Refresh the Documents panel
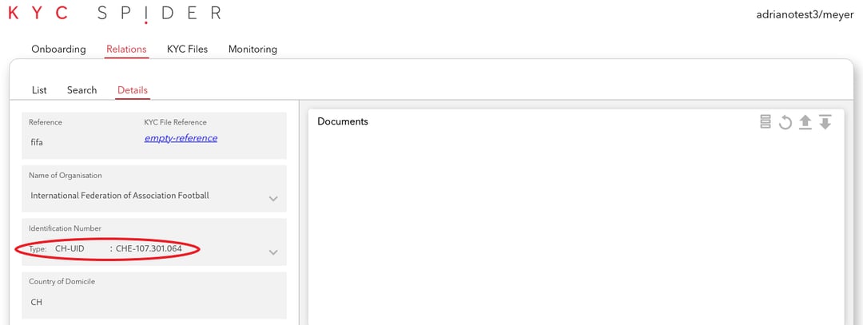This screenshot has width=863, height=325. (785, 123)
